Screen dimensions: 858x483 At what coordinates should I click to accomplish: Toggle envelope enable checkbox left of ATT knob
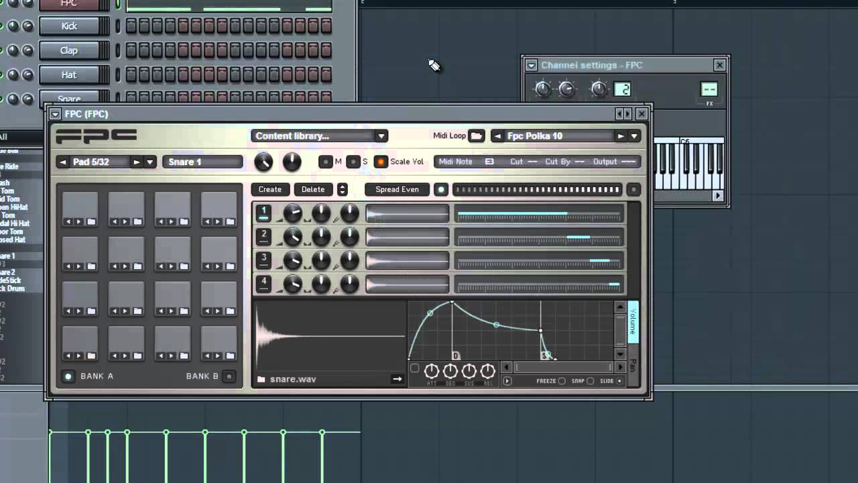pos(415,368)
